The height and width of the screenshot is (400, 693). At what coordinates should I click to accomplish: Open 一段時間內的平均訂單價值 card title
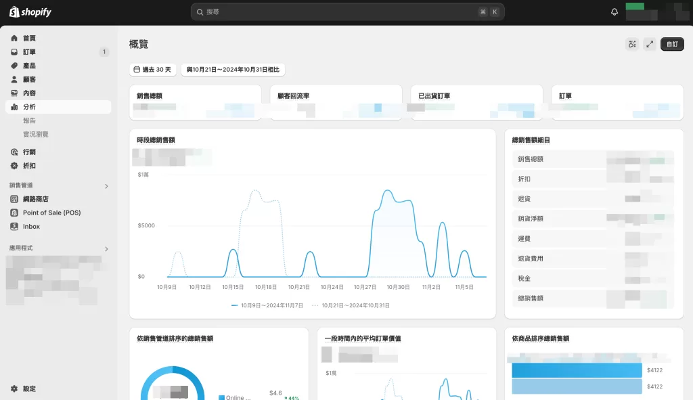(363, 338)
